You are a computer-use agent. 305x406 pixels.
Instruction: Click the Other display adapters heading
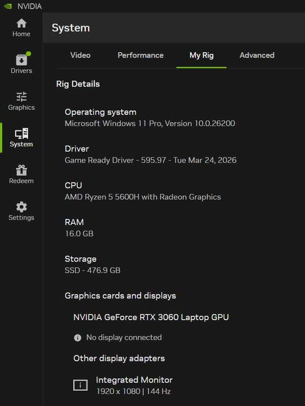click(119, 358)
